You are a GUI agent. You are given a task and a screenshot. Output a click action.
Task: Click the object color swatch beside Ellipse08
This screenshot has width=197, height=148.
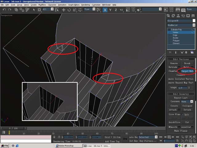pyautogui.click(x=194, y=21)
